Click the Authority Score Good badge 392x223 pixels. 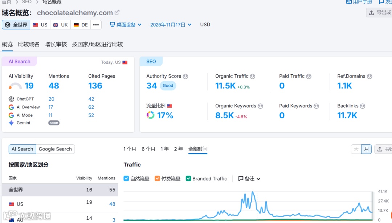168,86
